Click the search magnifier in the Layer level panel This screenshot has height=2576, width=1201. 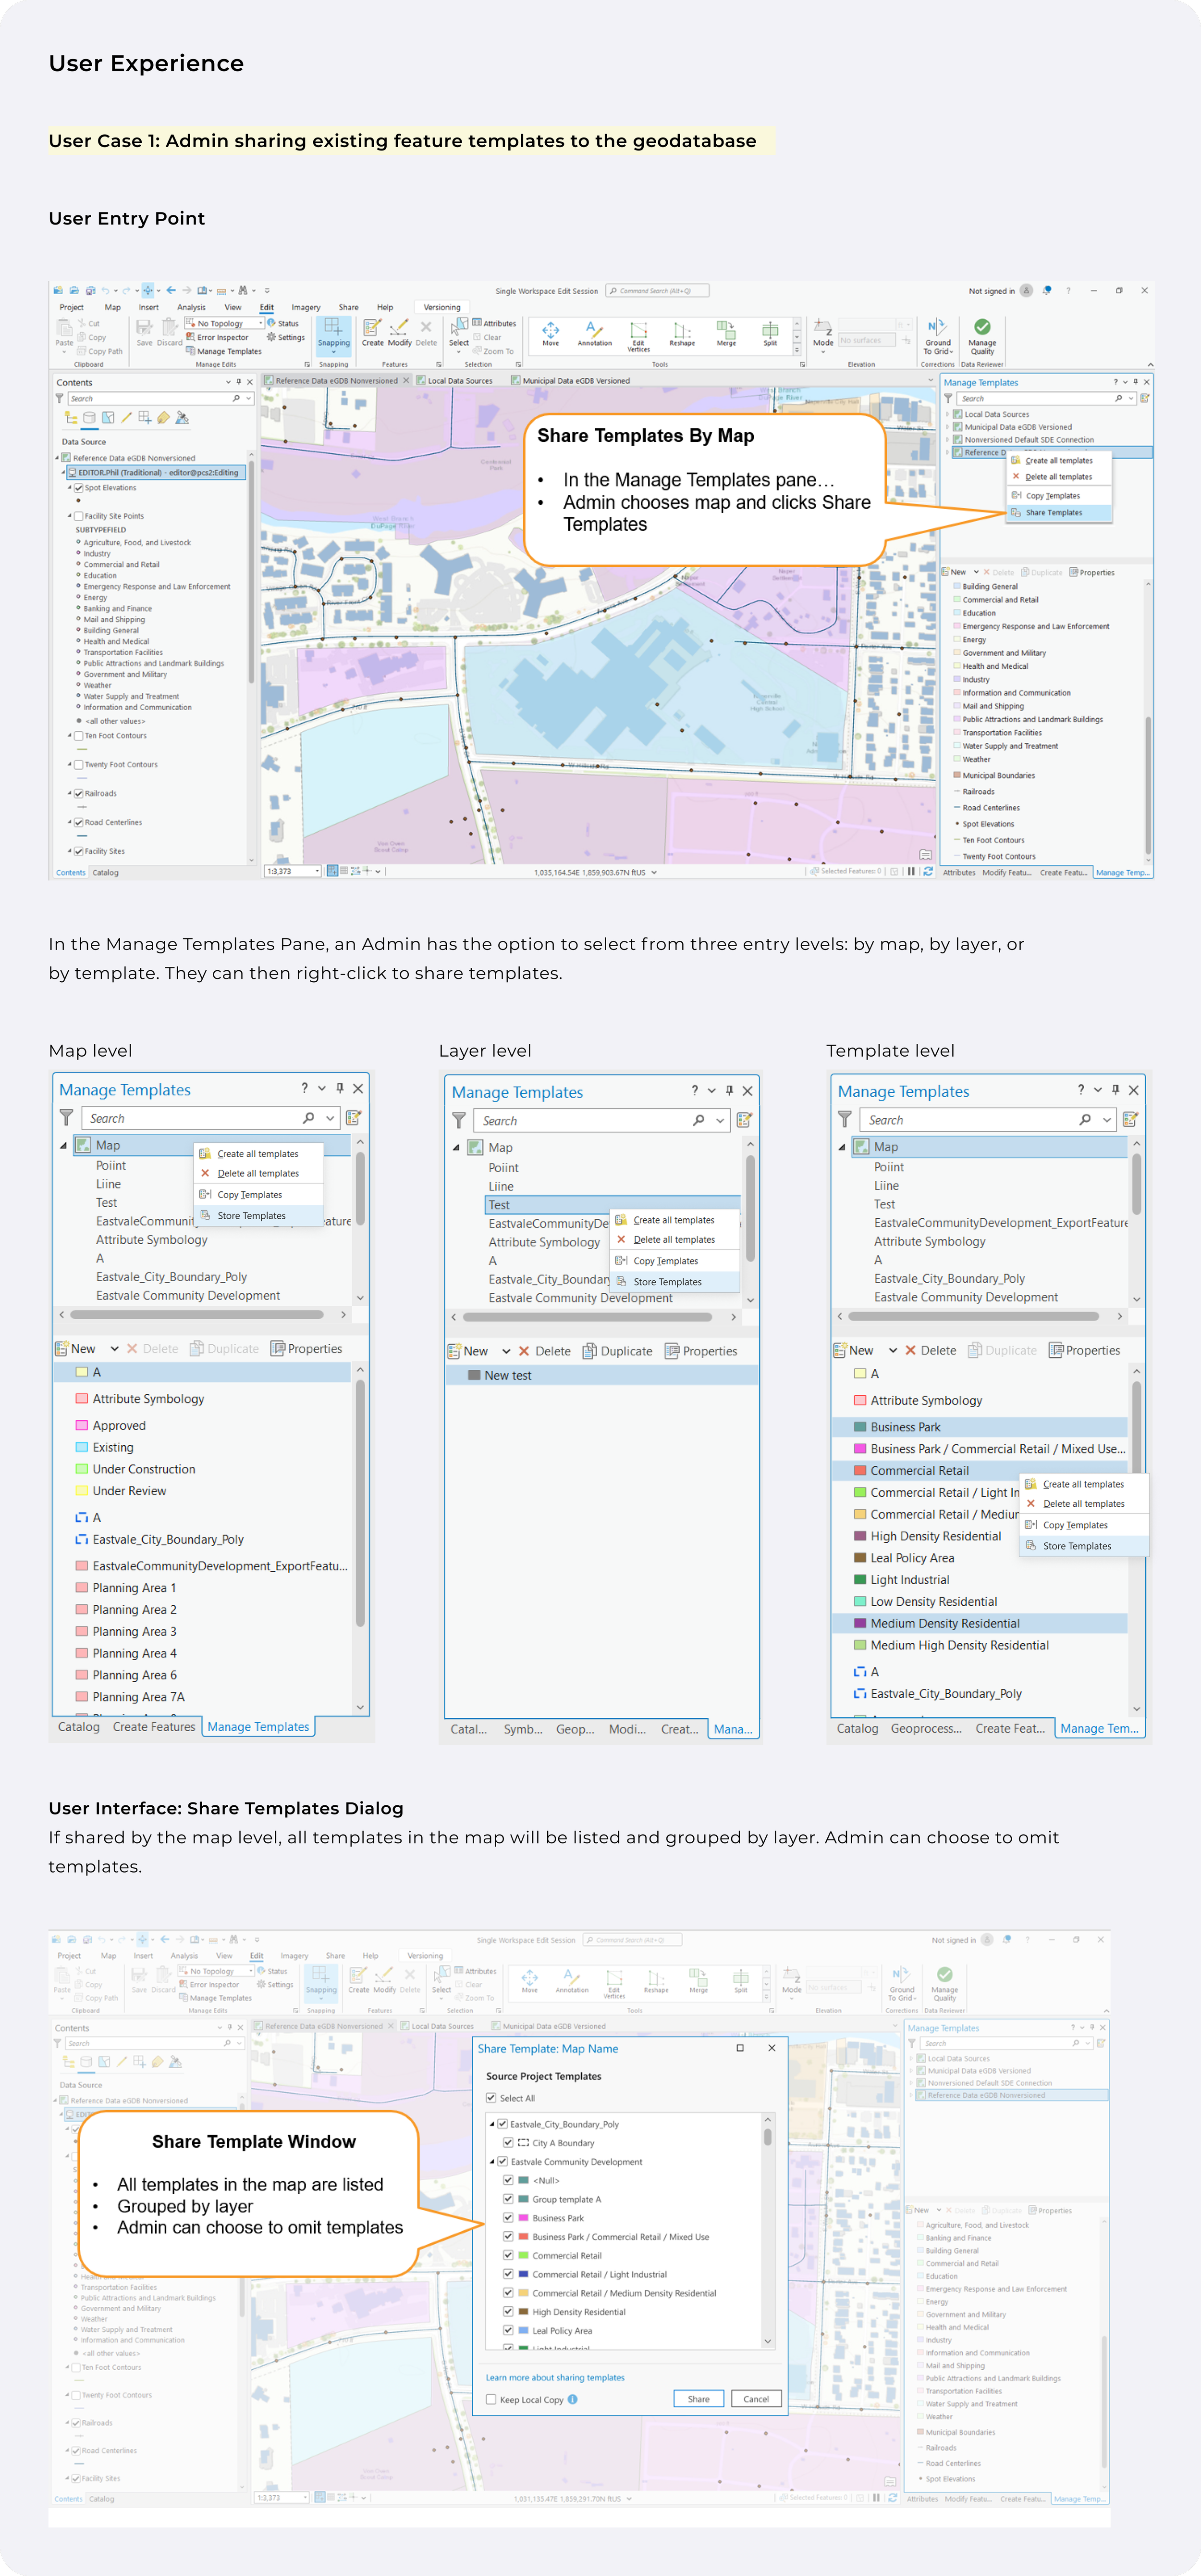pyautogui.click(x=699, y=1120)
